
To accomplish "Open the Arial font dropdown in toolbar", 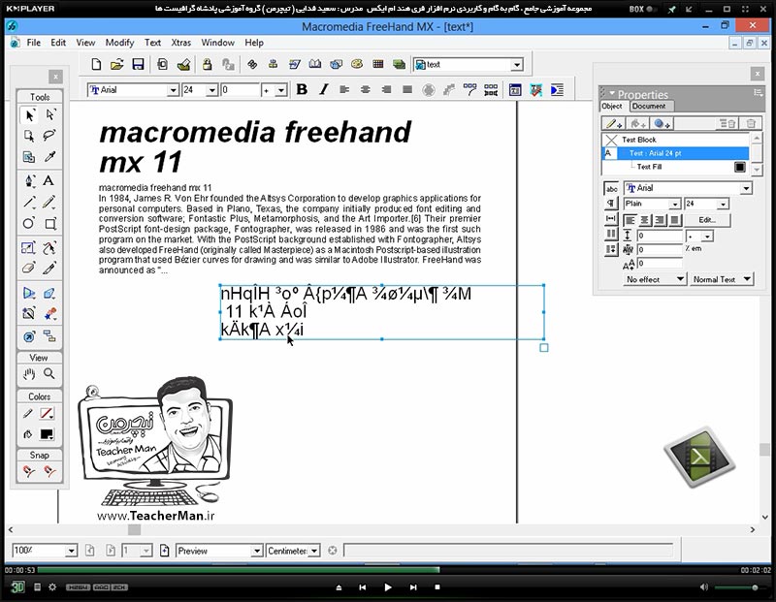I will [173, 90].
